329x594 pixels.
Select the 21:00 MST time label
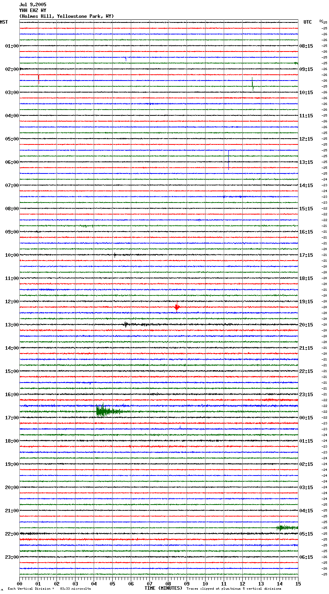[x=12, y=511]
